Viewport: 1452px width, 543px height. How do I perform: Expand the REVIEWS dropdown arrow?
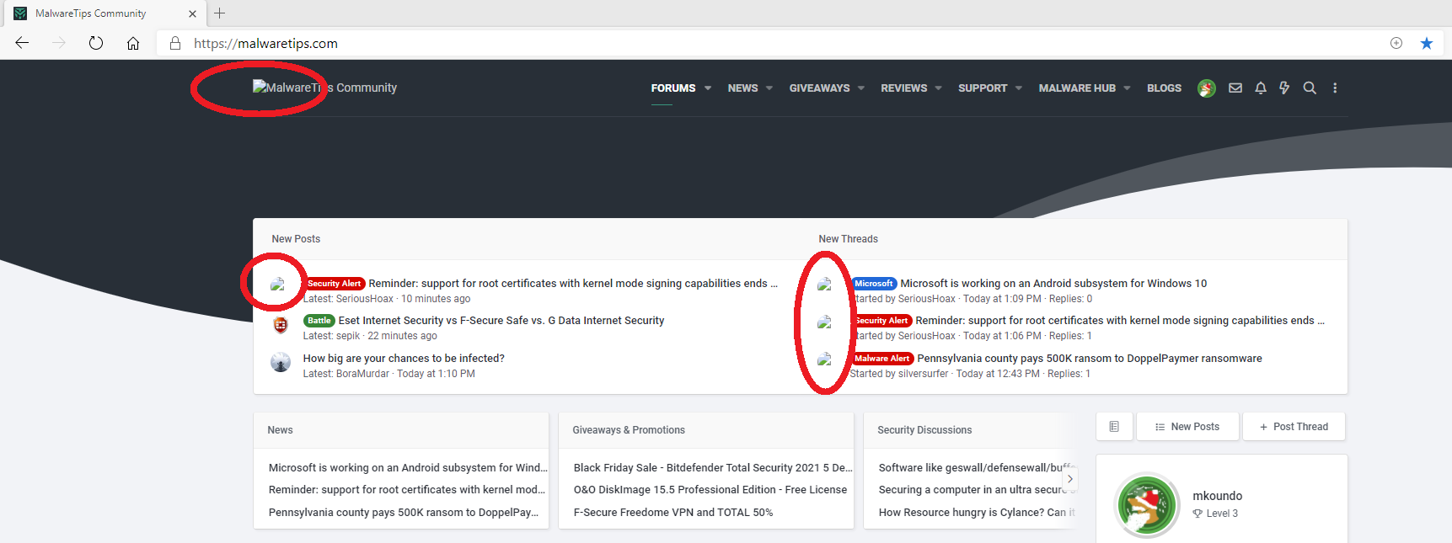[x=939, y=88]
